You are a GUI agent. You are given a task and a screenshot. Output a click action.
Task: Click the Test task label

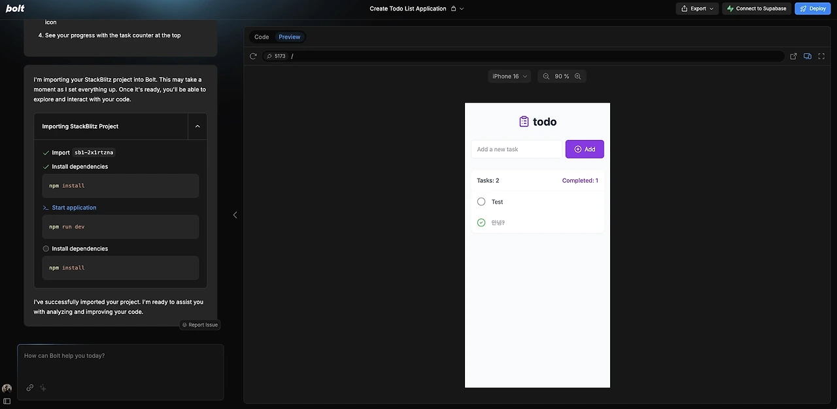click(x=497, y=202)
